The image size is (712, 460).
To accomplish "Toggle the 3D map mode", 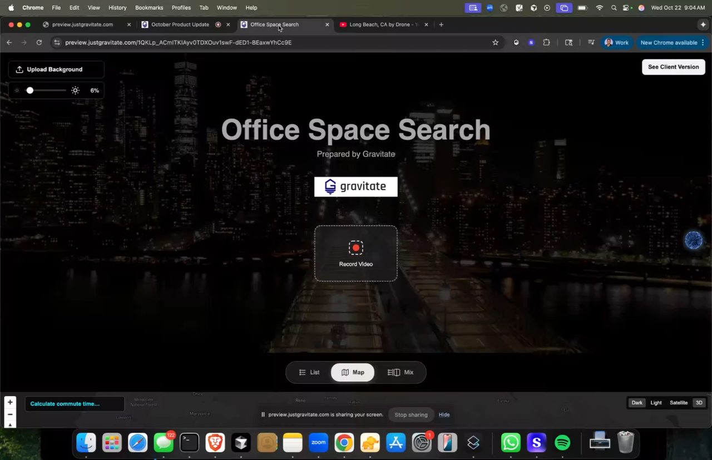I will 699,403.
